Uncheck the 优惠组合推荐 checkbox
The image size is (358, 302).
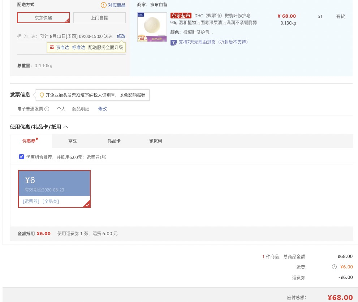coord(21,156)
